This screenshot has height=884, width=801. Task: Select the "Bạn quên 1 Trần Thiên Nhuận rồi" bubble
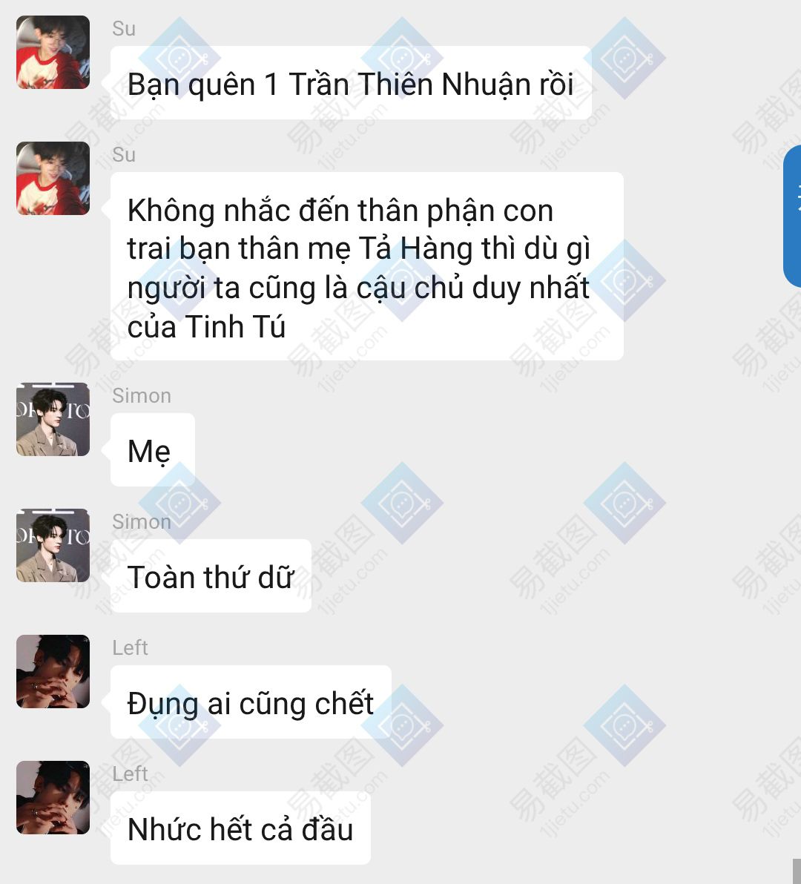(351, 83)
